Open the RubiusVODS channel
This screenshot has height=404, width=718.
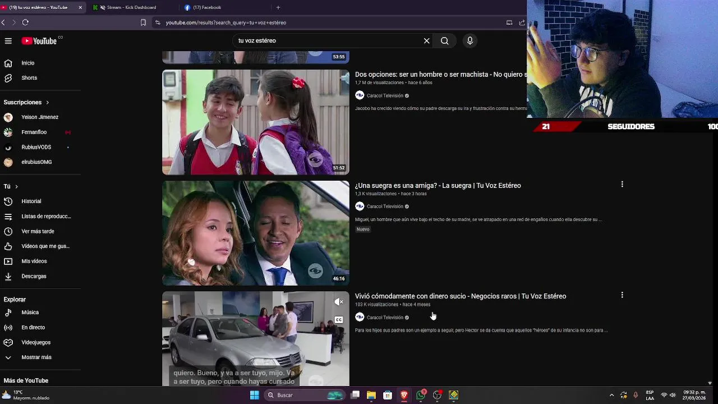(x=36, y=147)
